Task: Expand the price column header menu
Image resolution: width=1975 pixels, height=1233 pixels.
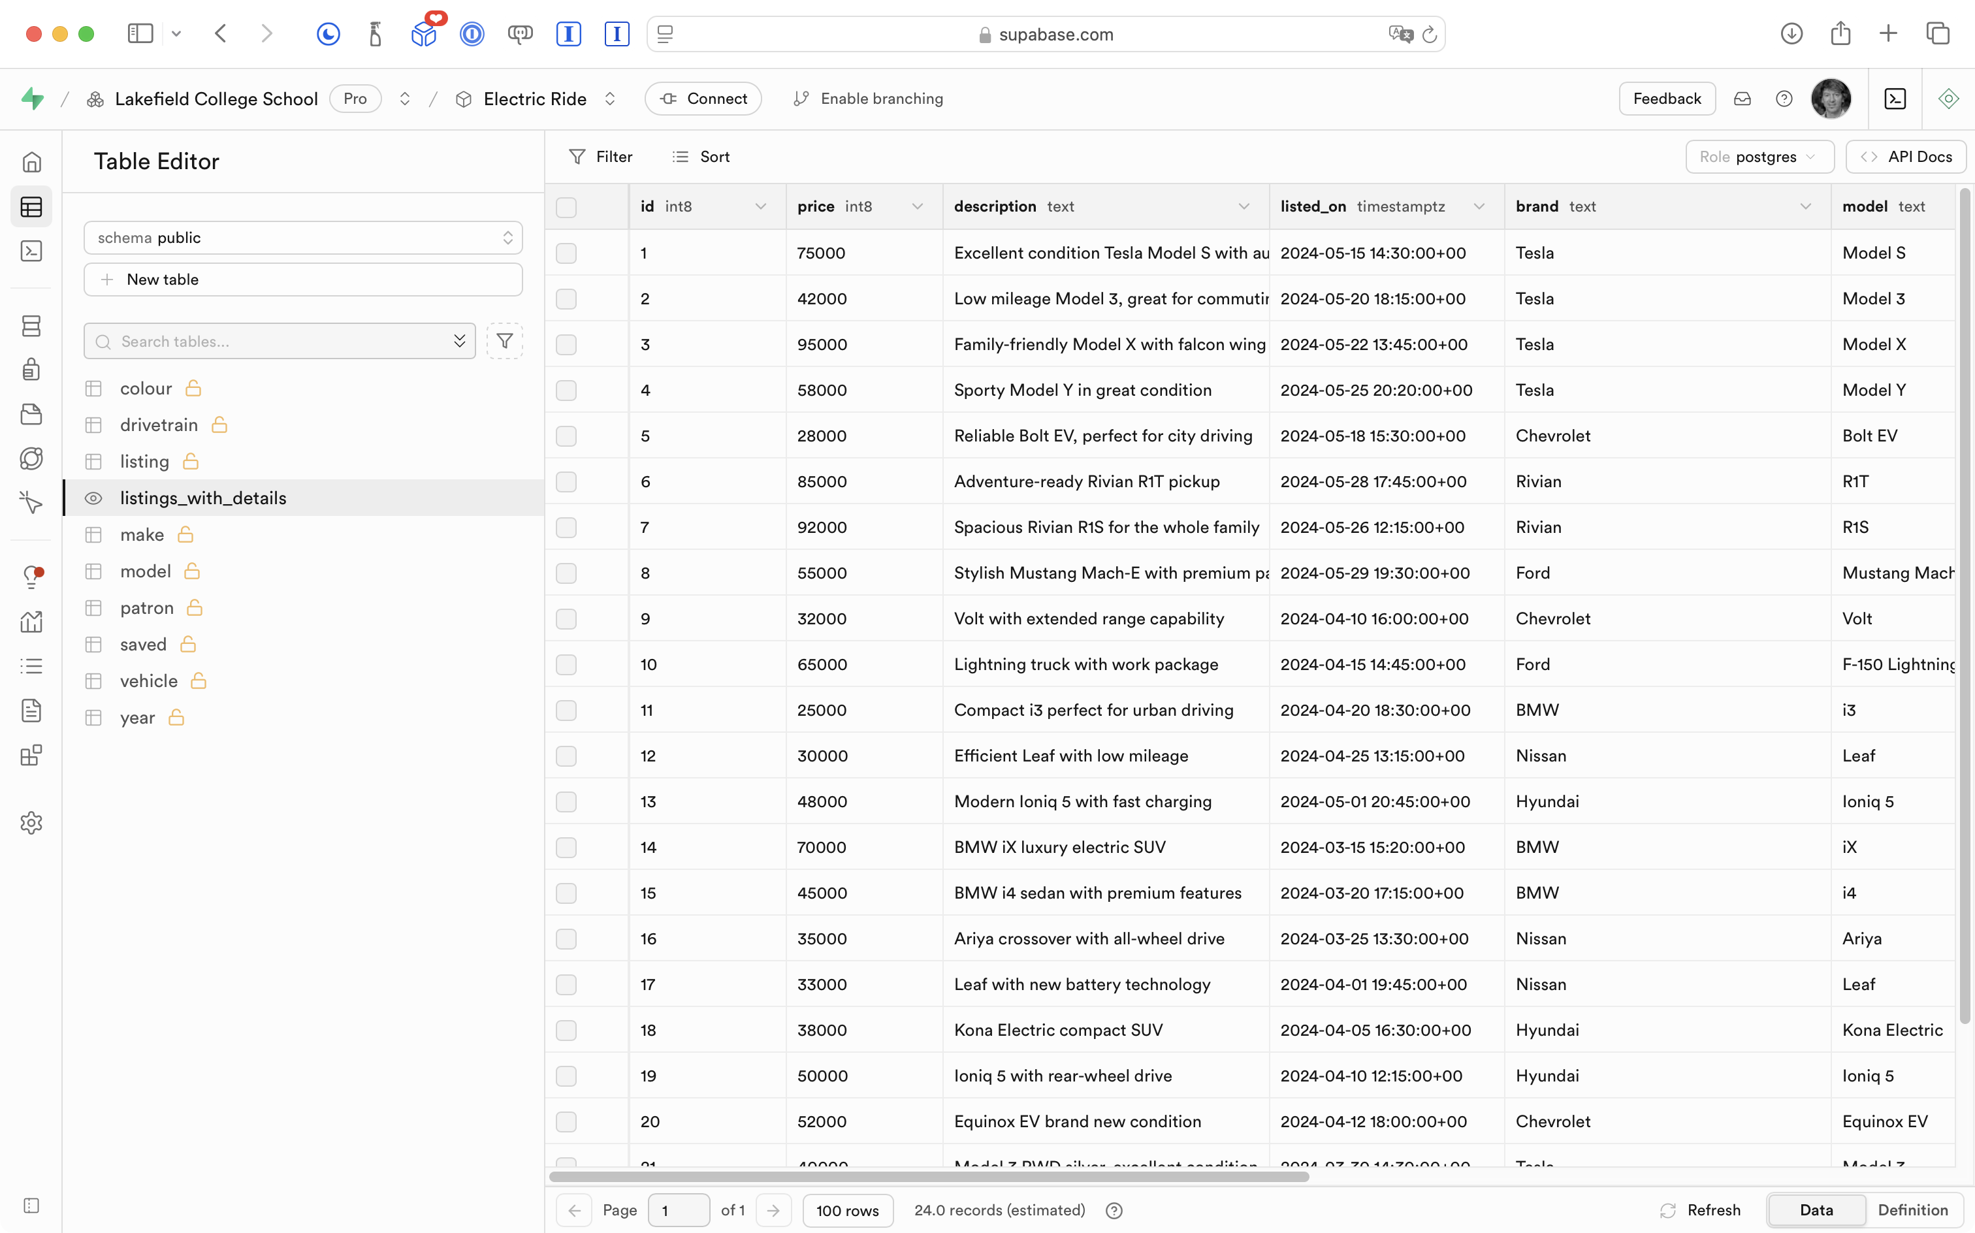Action: tap(918, 207)
